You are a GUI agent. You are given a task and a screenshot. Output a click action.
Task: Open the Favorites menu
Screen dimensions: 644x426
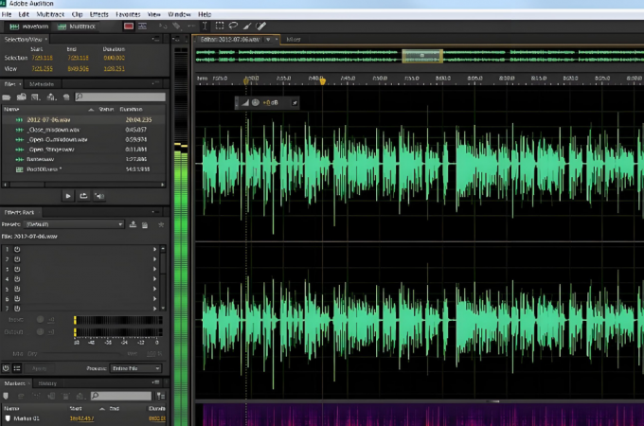(x=128, y=14)
